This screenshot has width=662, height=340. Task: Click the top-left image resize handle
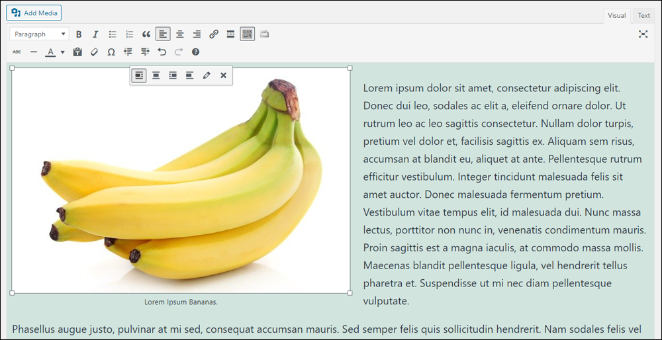coord(12,68)
